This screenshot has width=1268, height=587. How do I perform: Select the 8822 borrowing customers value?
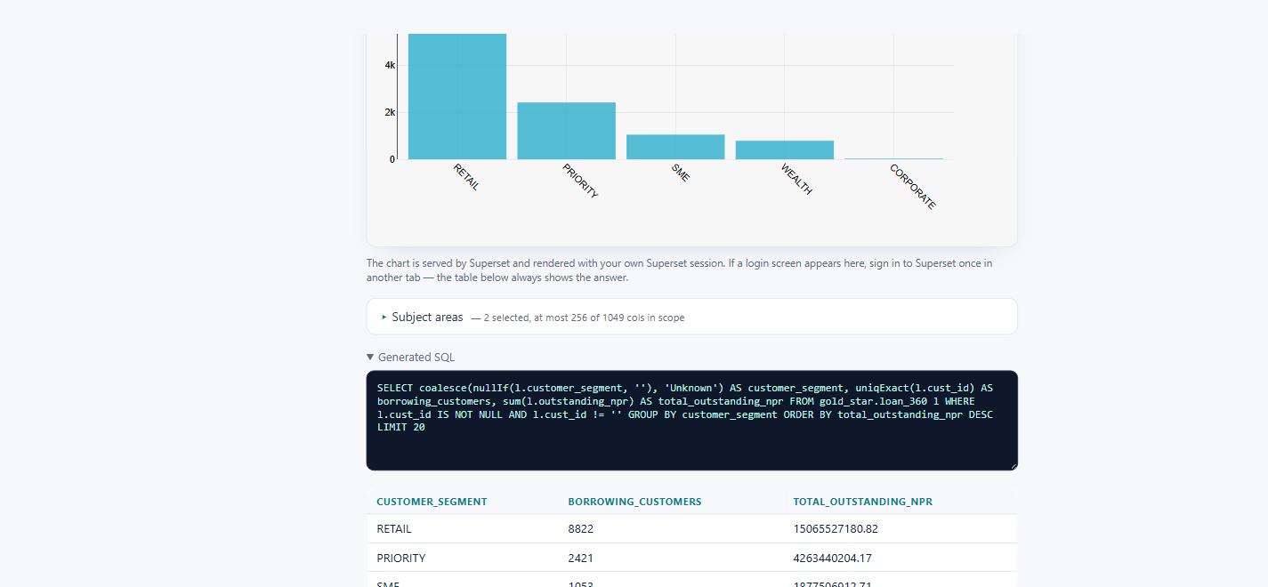point(581,529)
